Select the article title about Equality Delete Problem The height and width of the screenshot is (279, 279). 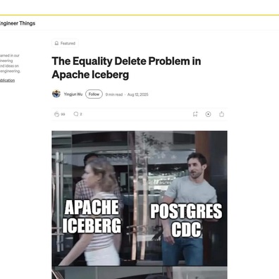click(x=126, y=68)
